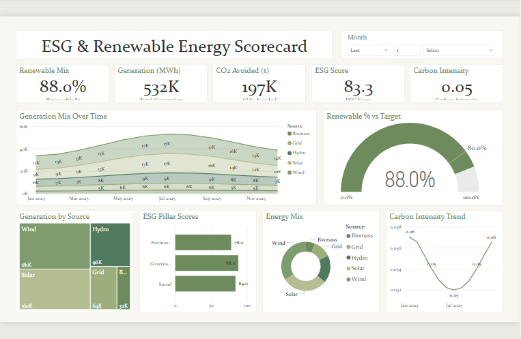Select Solar in the Energy Mix legend
The image size is (521, 339).
[356, 268]
